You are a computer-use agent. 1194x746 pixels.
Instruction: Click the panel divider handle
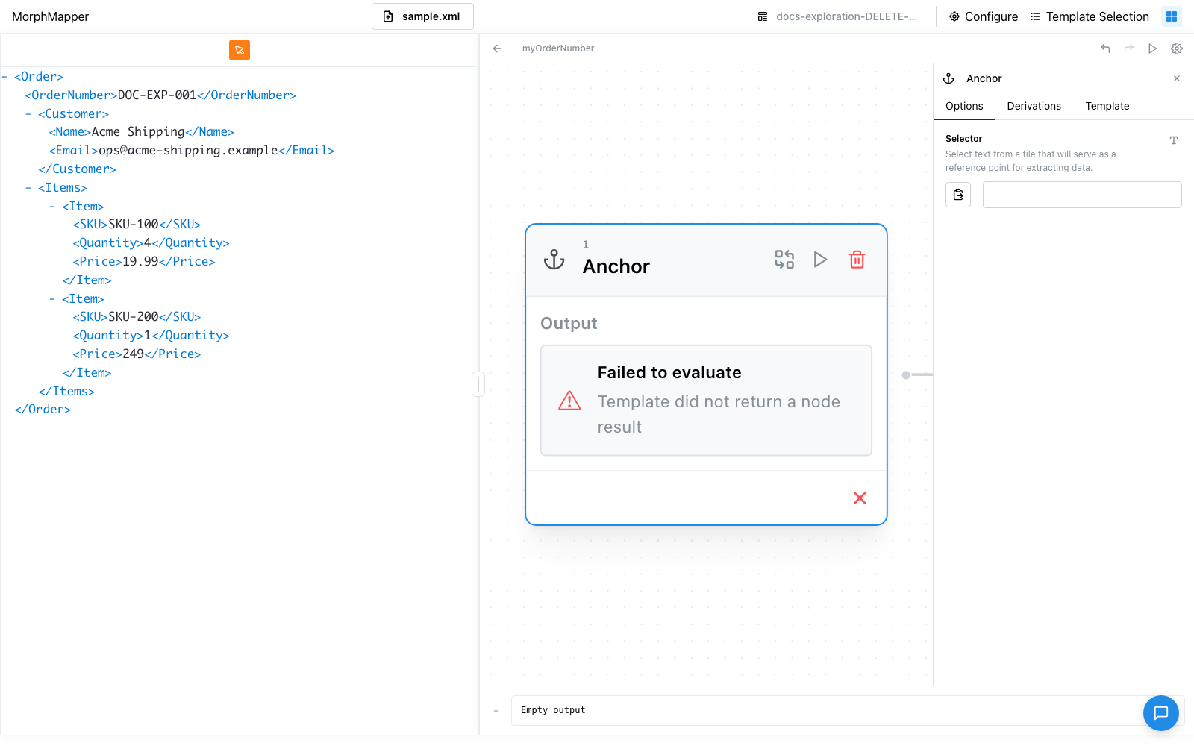pyautogui.click(x=478, y=384)
